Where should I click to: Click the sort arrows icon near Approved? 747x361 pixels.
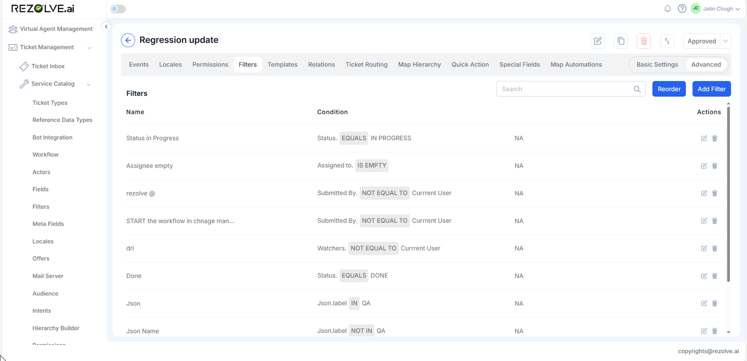pyautogui.click(x=667, y=40)
